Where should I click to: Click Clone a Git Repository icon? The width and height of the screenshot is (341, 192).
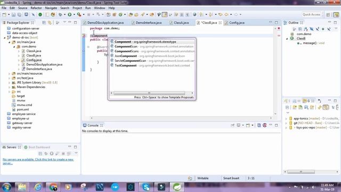click(301, 107)
